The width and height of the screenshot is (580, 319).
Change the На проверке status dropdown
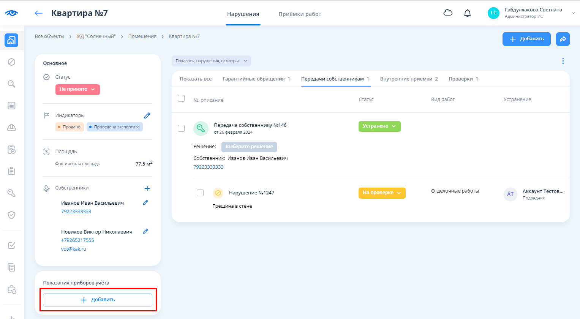point(382,193)
